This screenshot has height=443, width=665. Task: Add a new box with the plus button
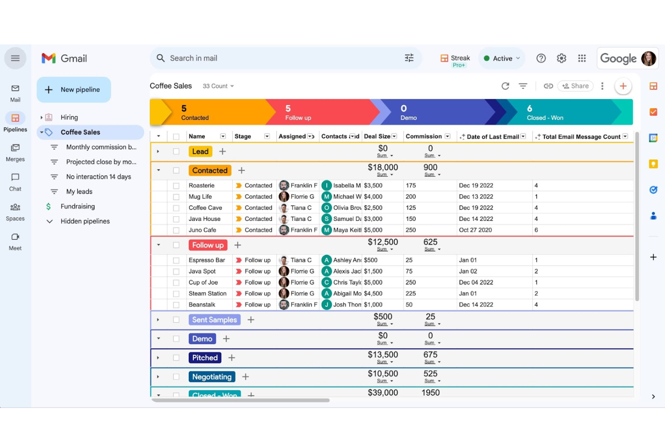(623, 86)
